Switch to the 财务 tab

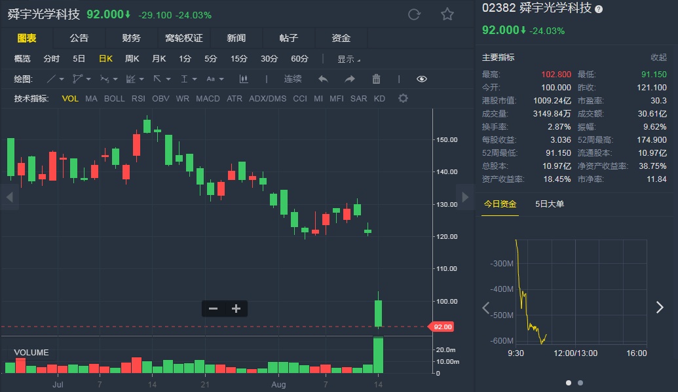[x=131, y=38]
